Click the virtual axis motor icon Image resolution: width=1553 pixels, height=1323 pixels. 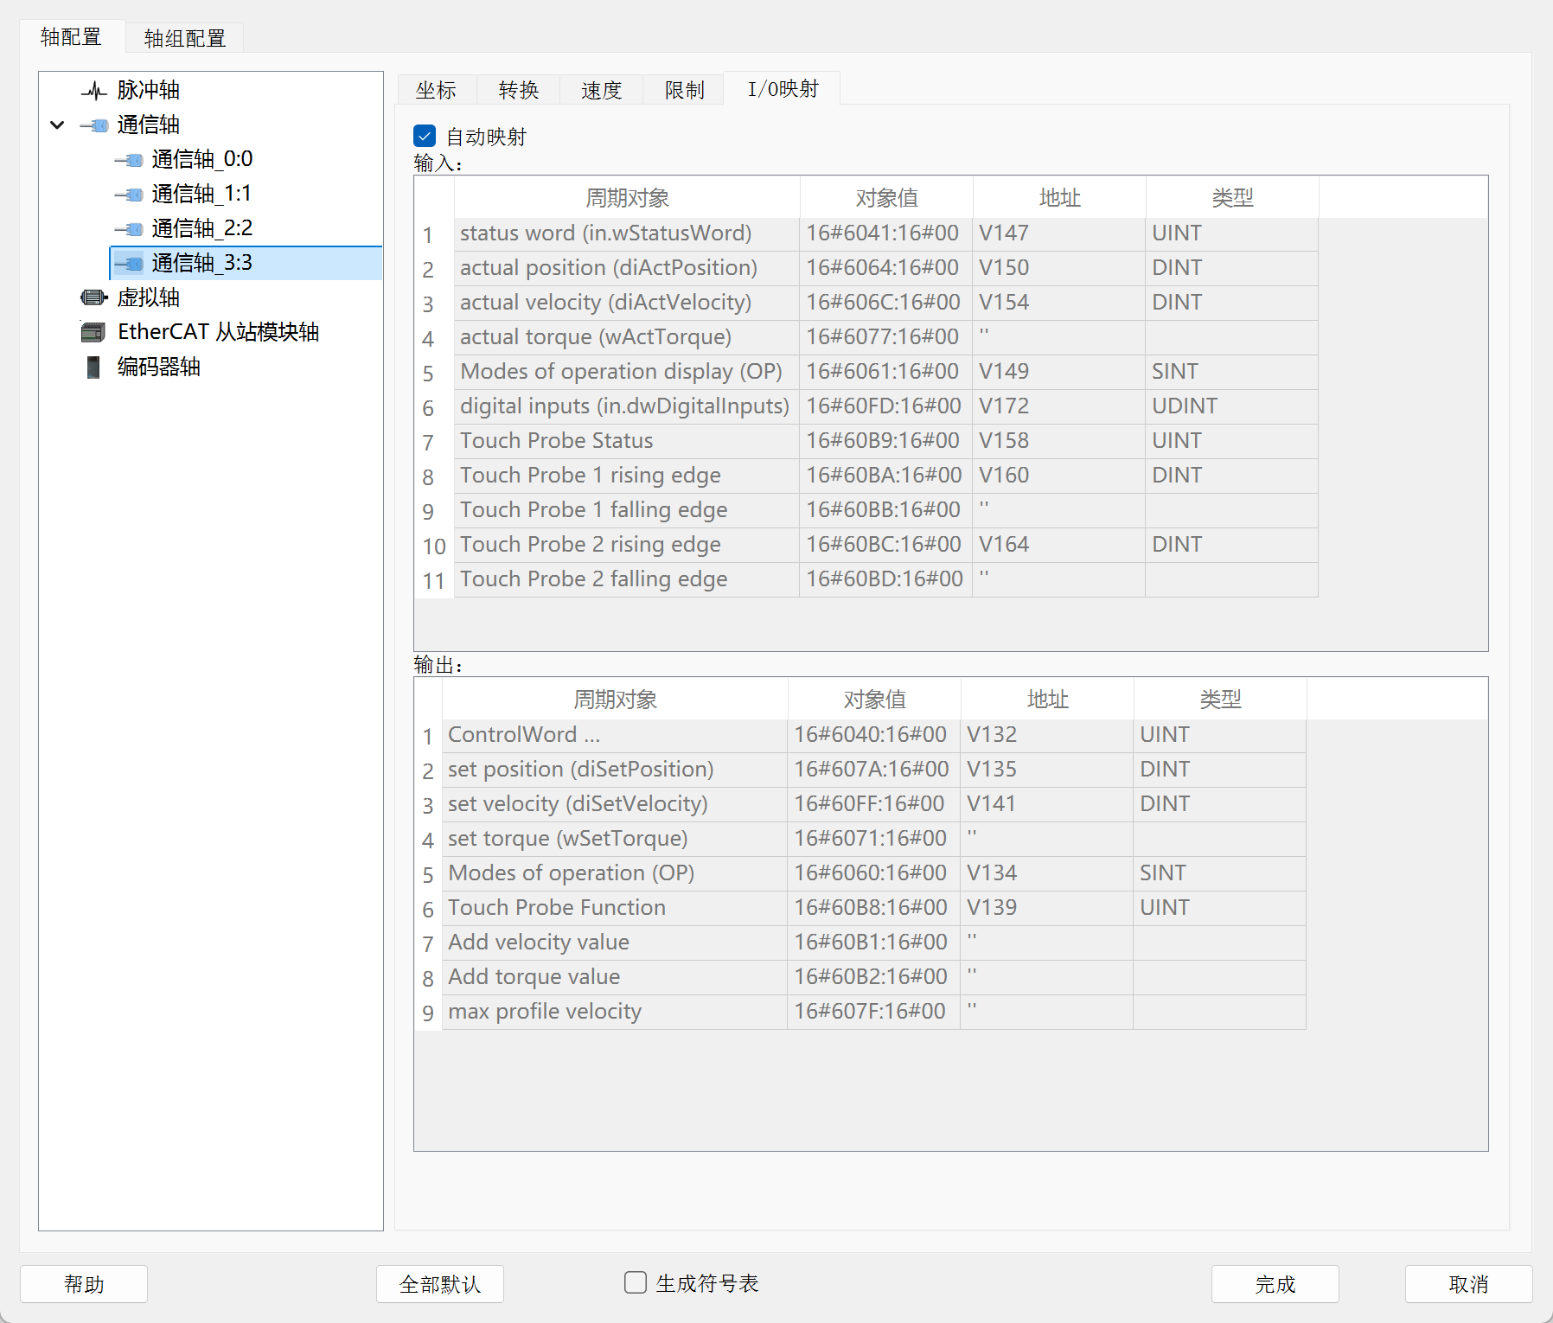click(93, 297)
